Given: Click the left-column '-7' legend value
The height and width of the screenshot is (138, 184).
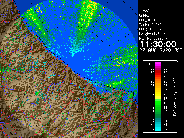Looking at the screenshot, I should click(x=152, y=129).
